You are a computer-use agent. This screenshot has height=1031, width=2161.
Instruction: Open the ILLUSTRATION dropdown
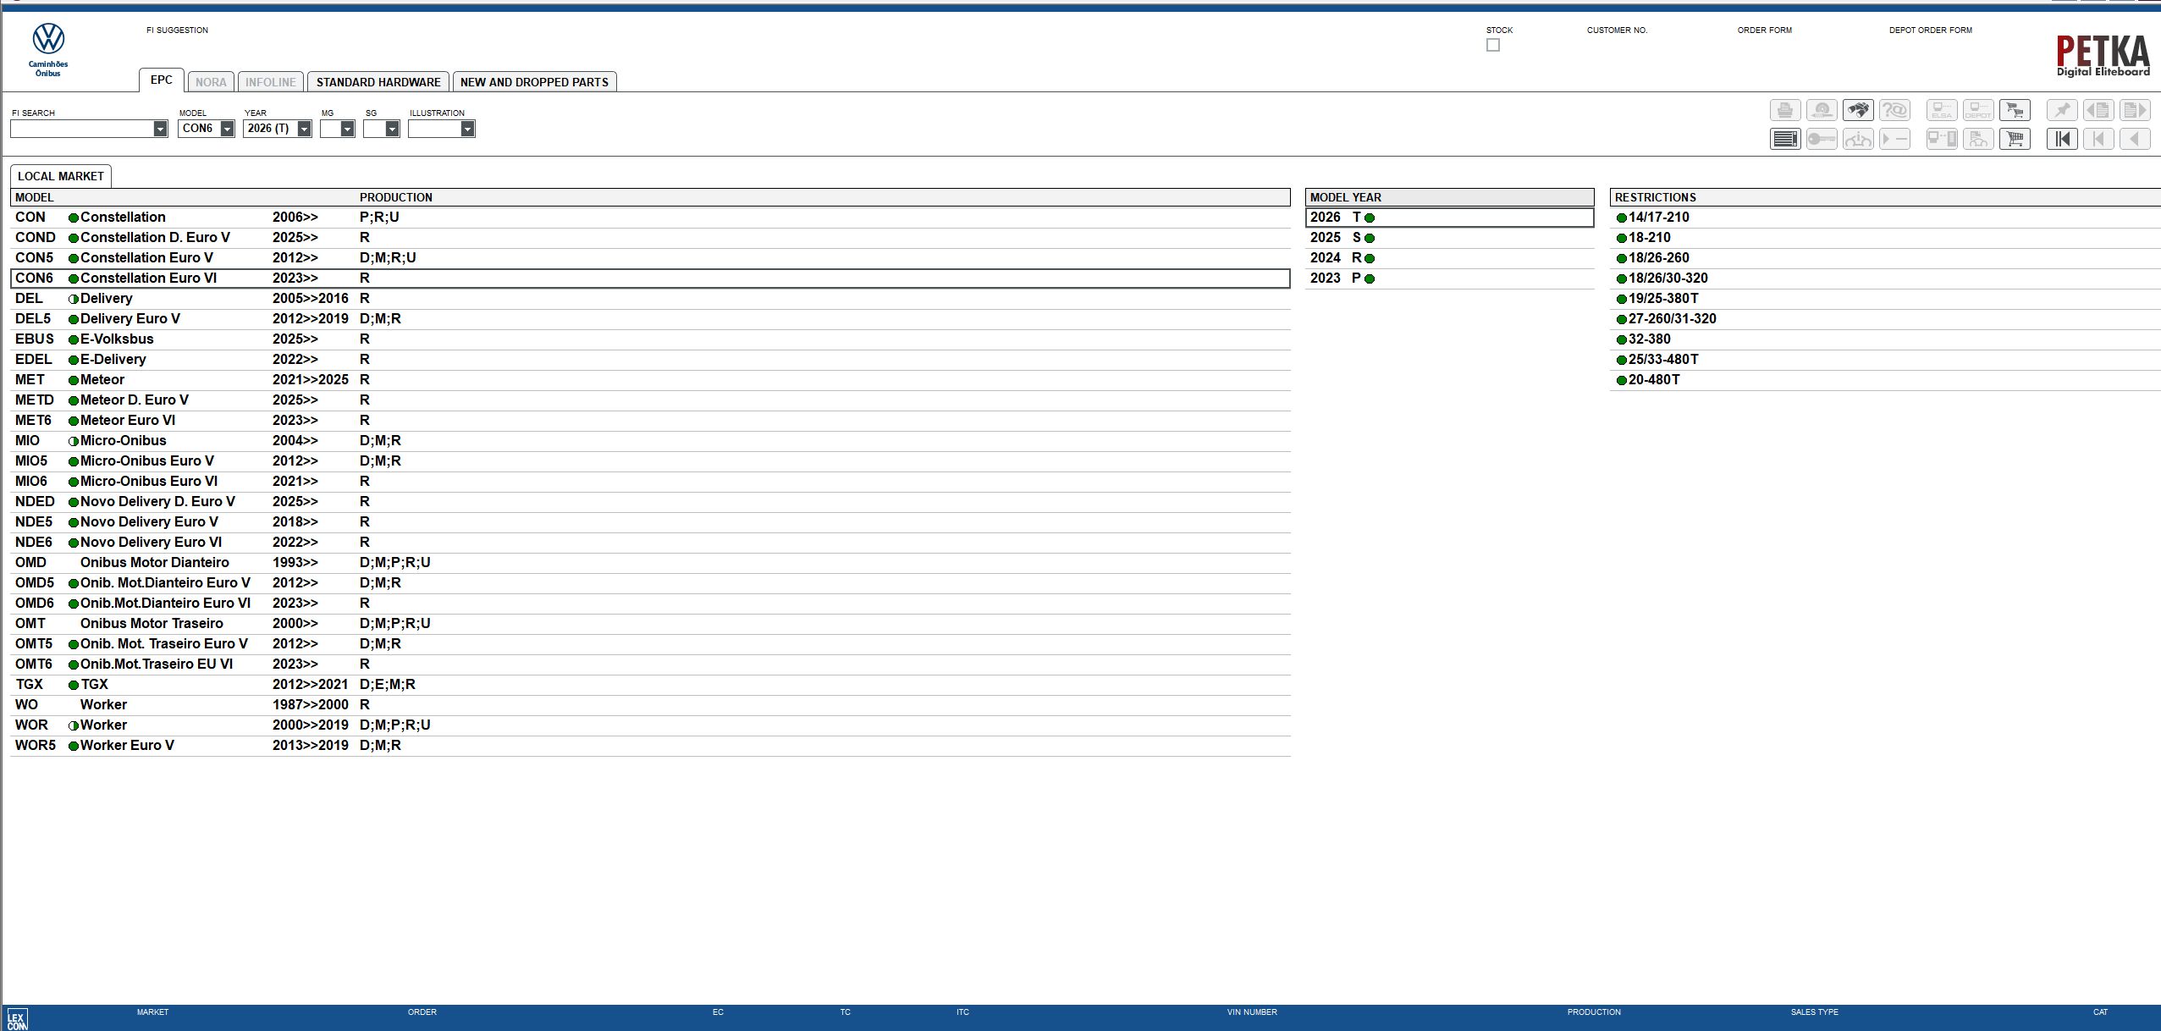467,129
